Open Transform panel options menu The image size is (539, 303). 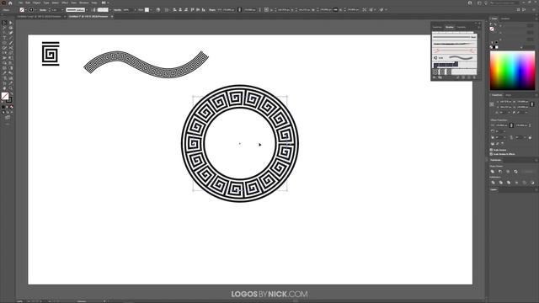[x=536, y=95]
